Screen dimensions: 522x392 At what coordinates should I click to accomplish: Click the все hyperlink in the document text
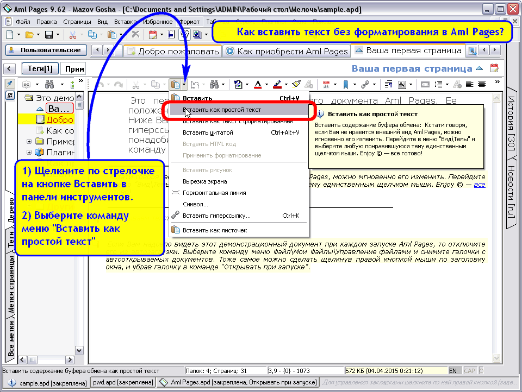point(480,185)
